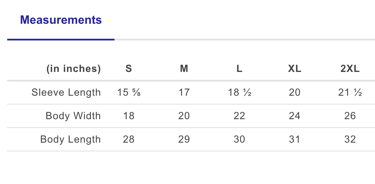Click the 15 ⅝ sleeve length value

pos(129,92)
